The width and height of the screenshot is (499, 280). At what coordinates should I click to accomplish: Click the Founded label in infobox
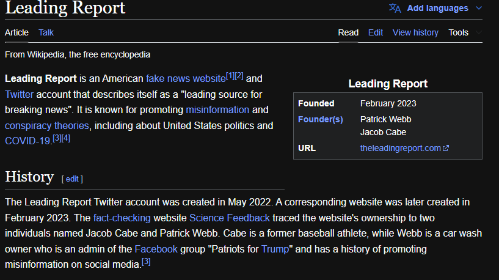point(316,103)
